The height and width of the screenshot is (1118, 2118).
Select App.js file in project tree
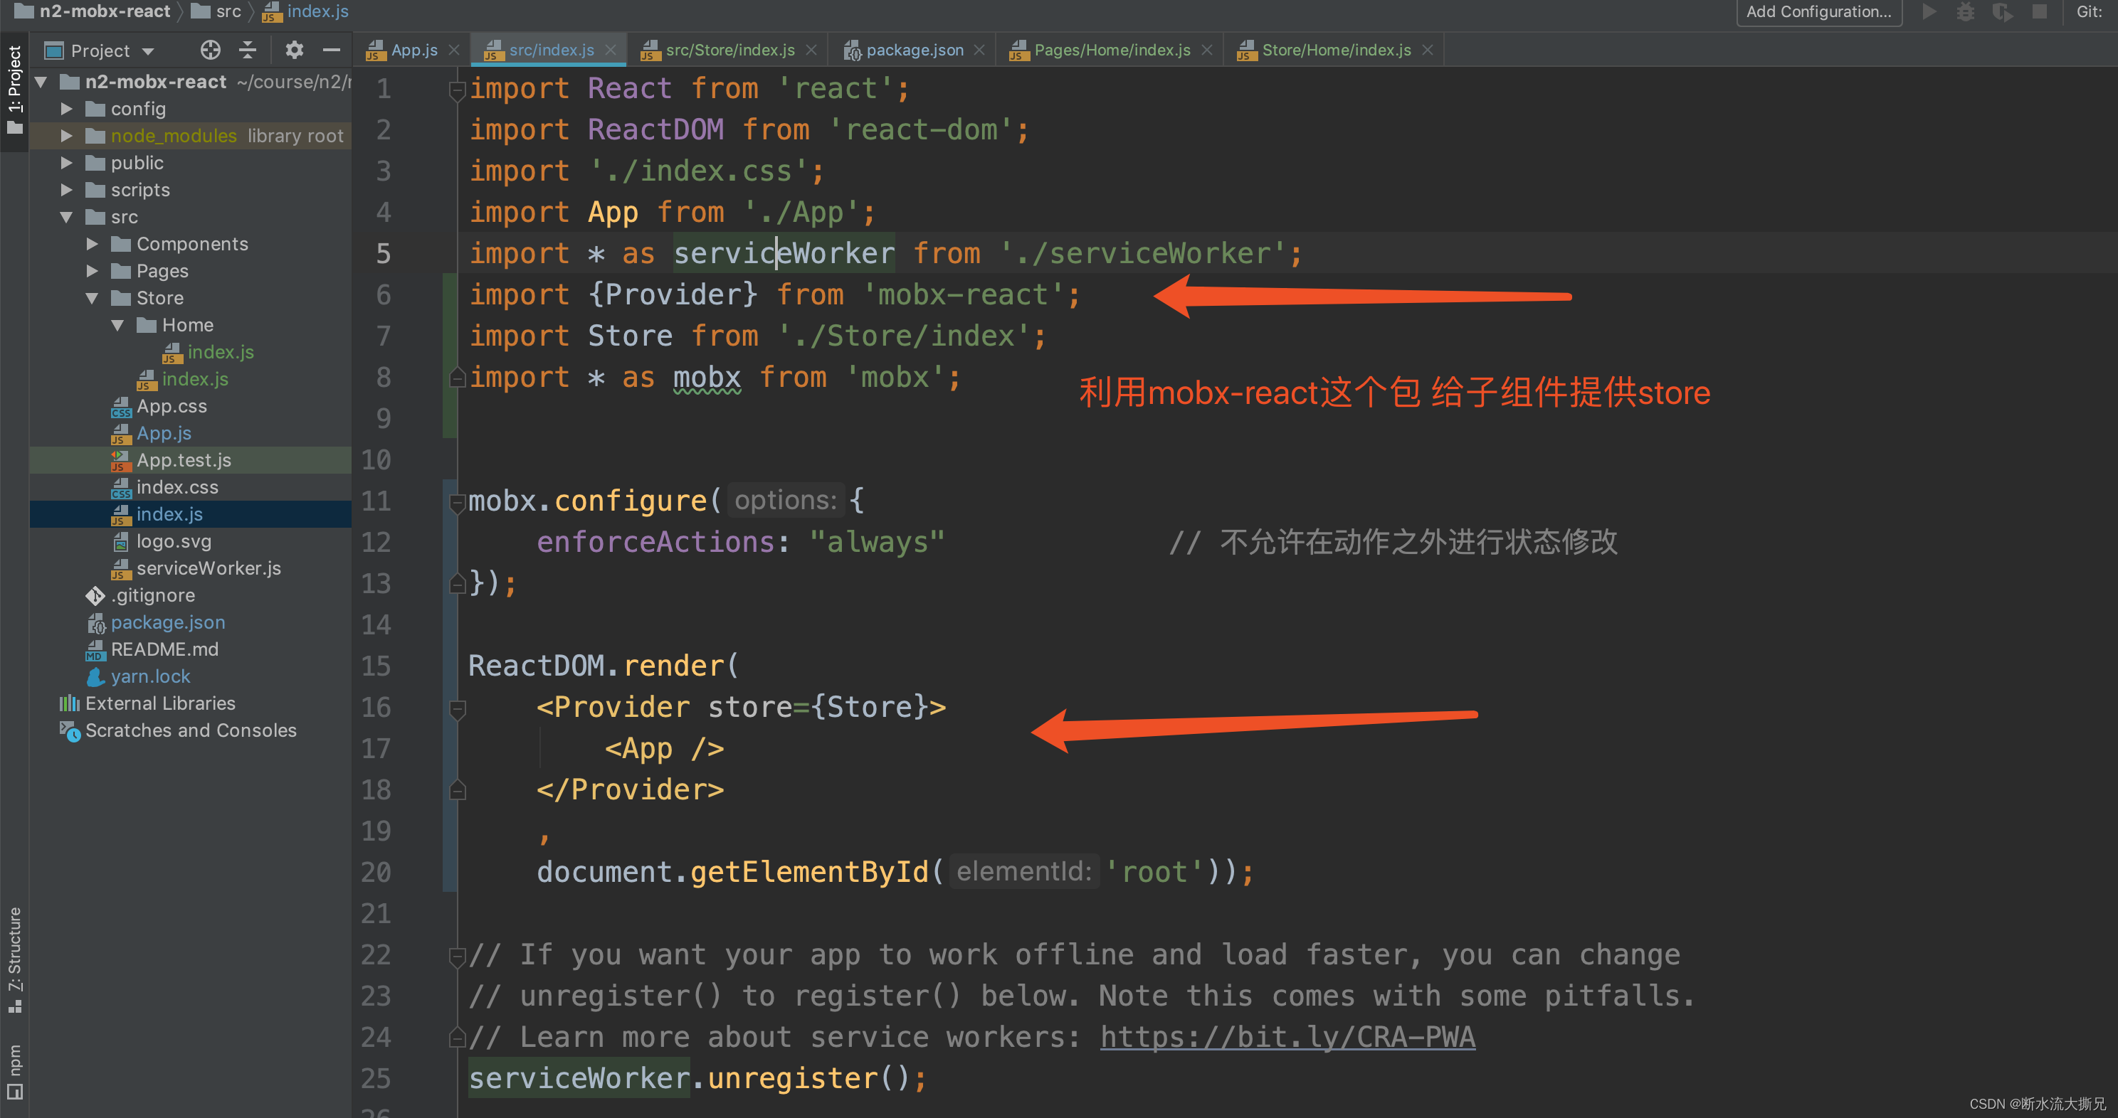(164, 434)
